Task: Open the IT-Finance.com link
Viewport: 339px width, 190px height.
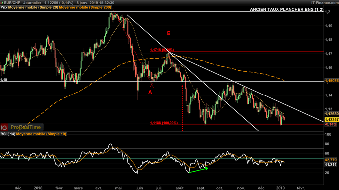Action: point(325,3)
